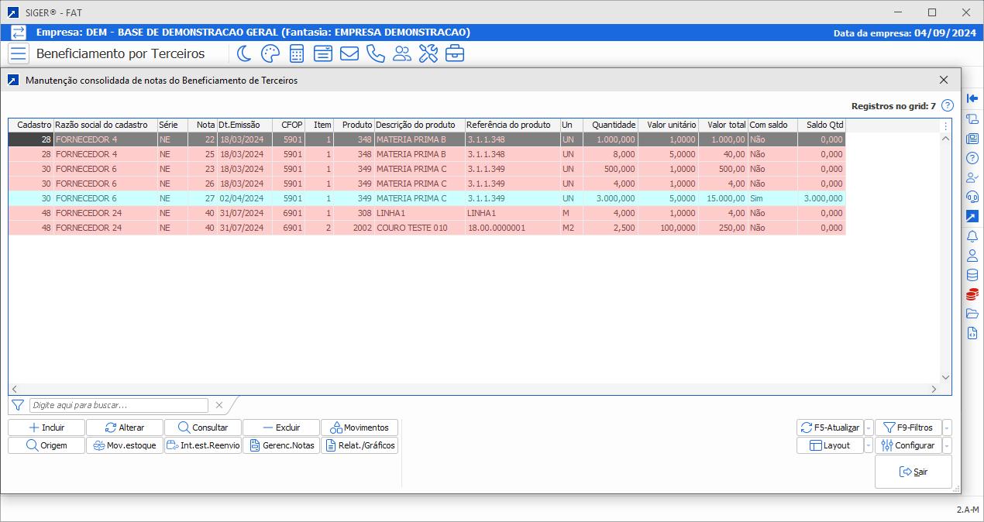
Task: Expand the Layout dropdown arrow
Action: point(869,445)
